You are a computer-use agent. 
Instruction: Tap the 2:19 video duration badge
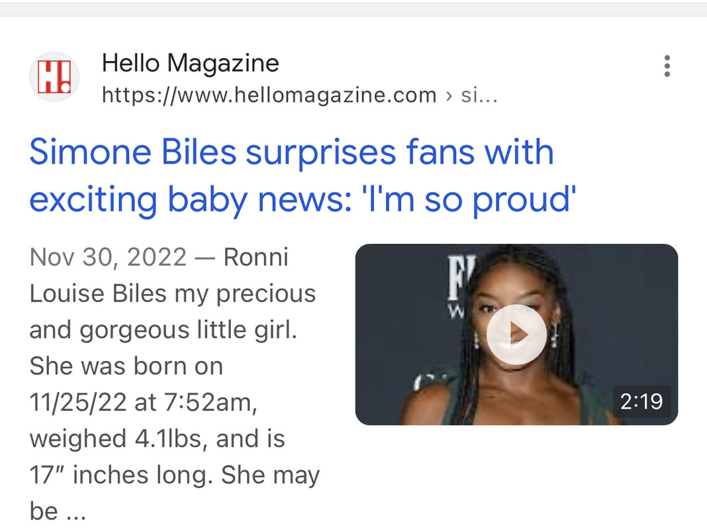641,401
